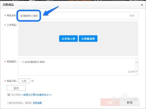Image resolution: width=146 pixels, height=109 pixels.
Task: Close the 出售商品 dialog
Action: pos(142,5)
